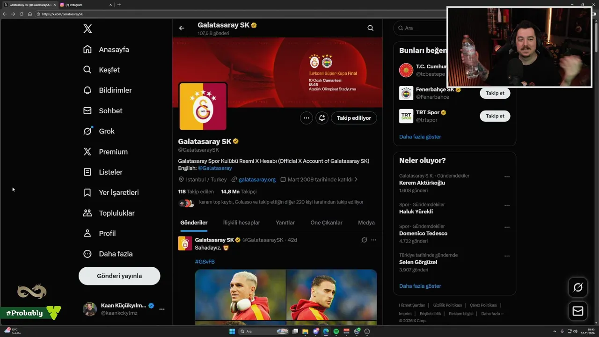
Task: Open Sohbet messages
Action: pyautogui.click(x=102, y=111)
